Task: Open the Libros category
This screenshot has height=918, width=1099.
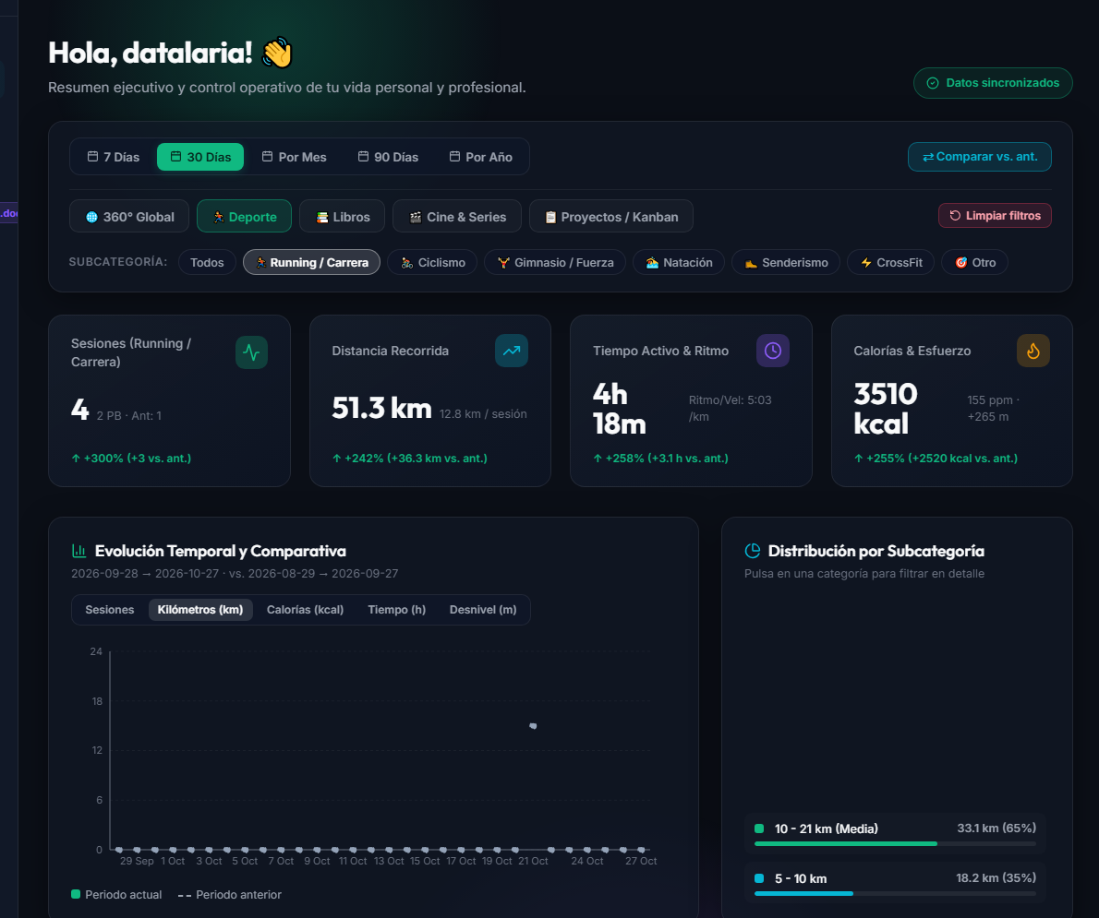Action: pos(342,217)
